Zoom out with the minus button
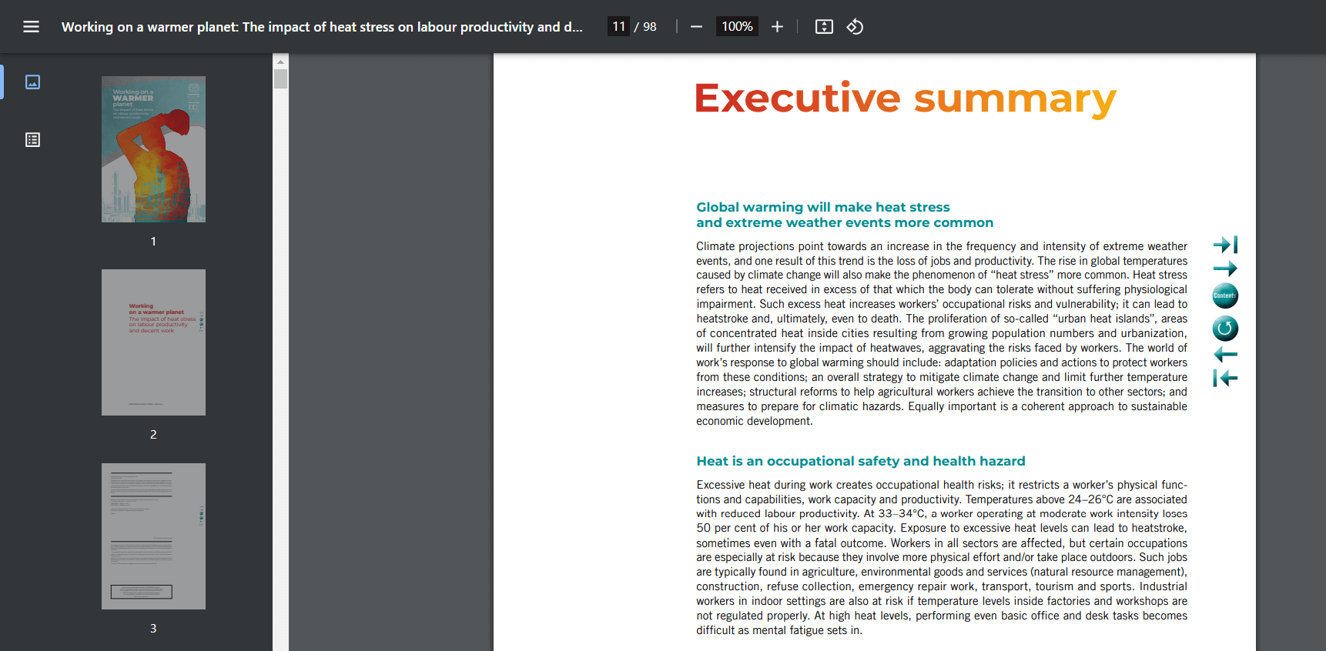The image size is (1326, 651). pyautogui.click(x=696, y=27)
